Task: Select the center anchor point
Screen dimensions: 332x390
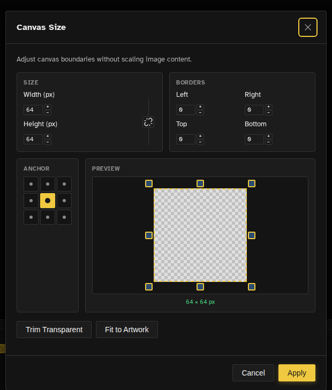Action: pyautogui.click(x=48, y=201)
